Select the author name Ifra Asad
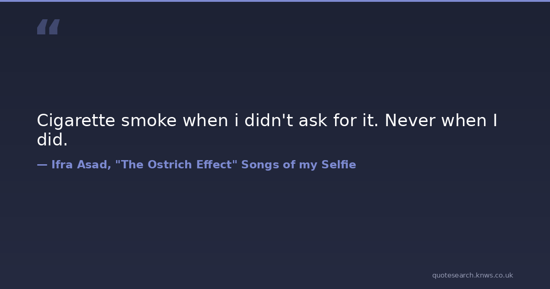Image resolution: width=550 pixels, height=289 pixels. pyautogui.click(x=80, y=165)
